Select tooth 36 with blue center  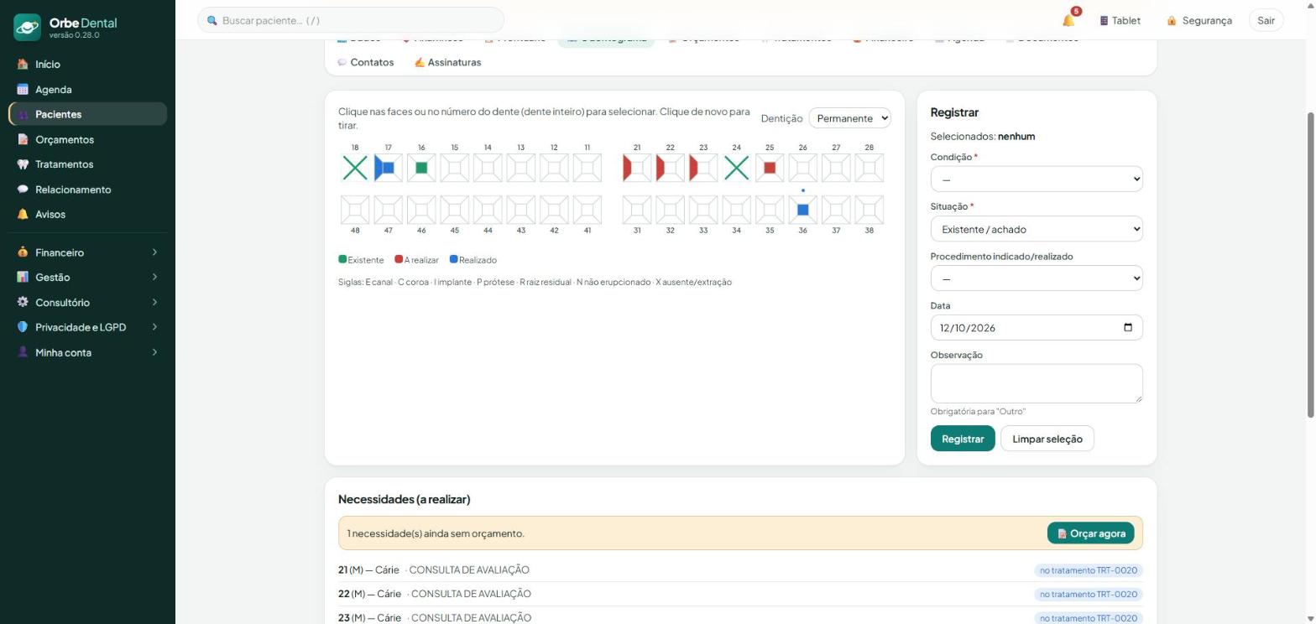pos(802,210)
